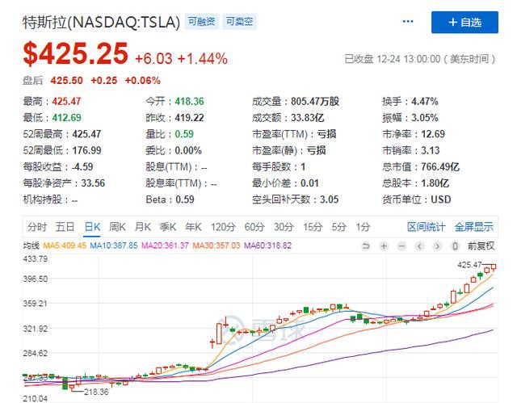Zoom out the chart with minus icon
Image resolution: width=517 pixels, height=403 pixels.
401,246
